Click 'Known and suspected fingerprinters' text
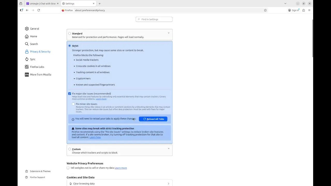331x186 pixels. pos(95,85)
